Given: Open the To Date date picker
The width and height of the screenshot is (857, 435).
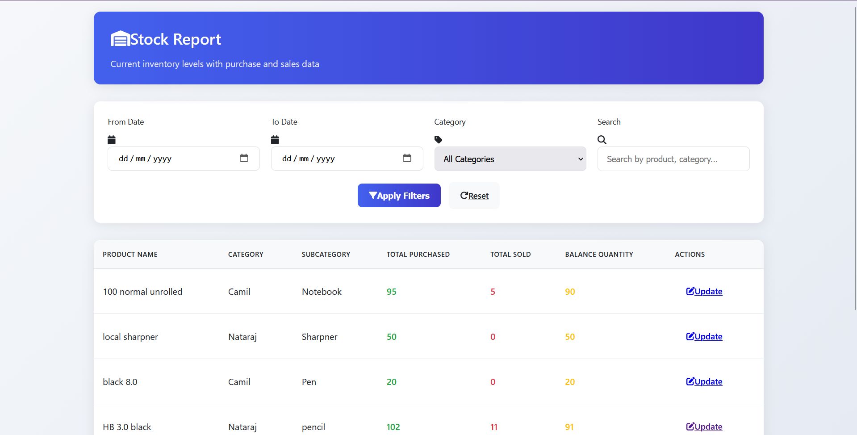Looking at the screenshot, I should (407, 158).
